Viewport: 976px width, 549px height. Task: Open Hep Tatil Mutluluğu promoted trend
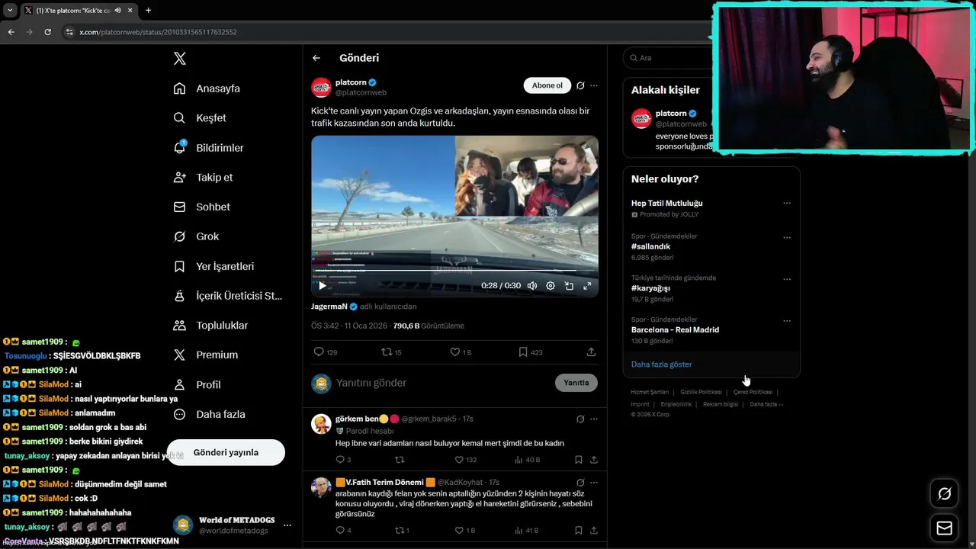pos(667,204)
